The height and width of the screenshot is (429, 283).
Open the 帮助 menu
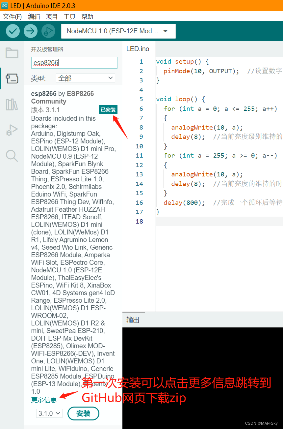pyautogui.click(x=87, y=16)
